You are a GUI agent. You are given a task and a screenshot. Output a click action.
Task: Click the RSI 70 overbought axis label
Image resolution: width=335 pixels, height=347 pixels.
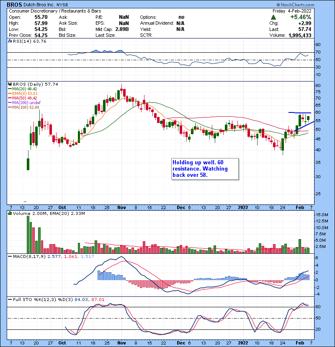click(318, 52)
